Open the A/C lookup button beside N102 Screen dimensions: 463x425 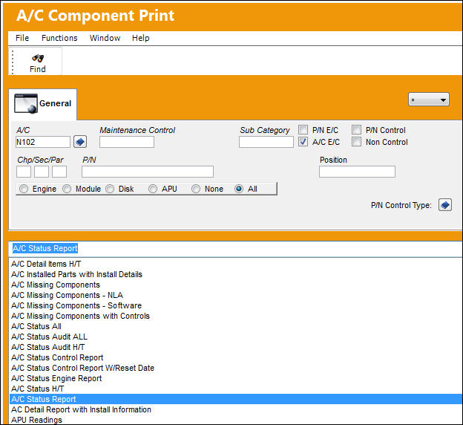[x=80, y=142]
